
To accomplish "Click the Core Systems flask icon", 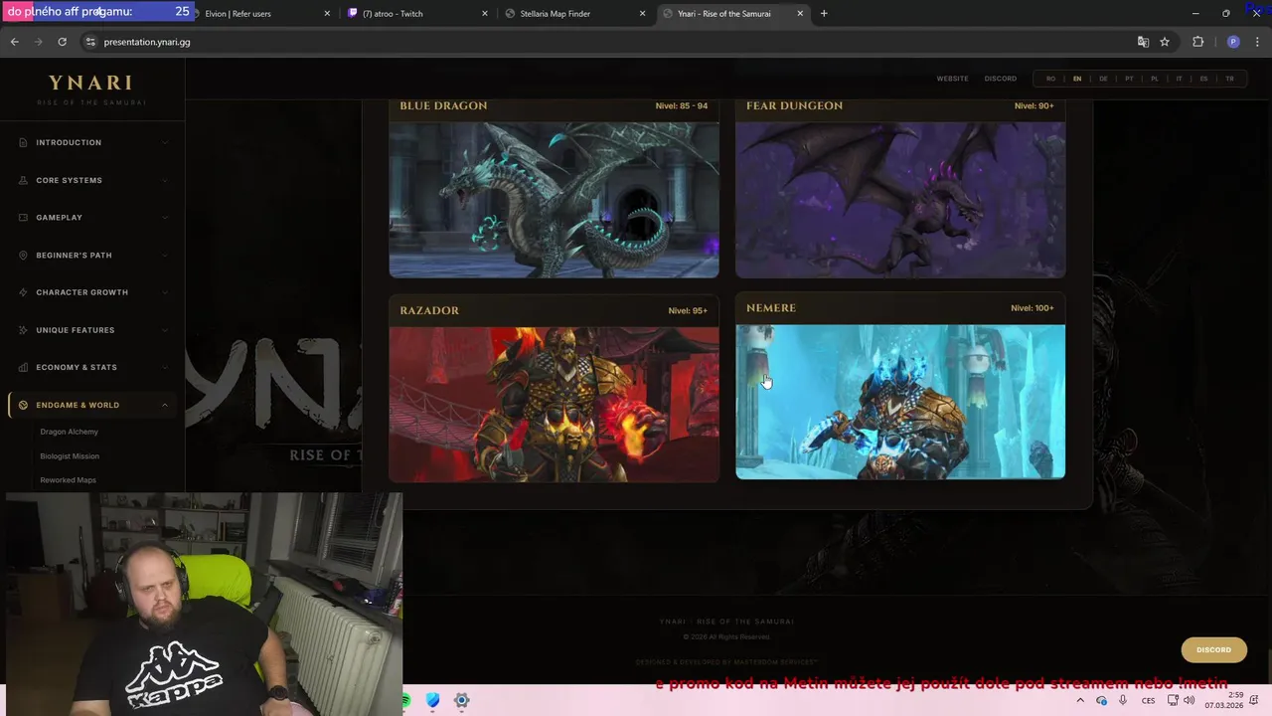I will [23, 180].
